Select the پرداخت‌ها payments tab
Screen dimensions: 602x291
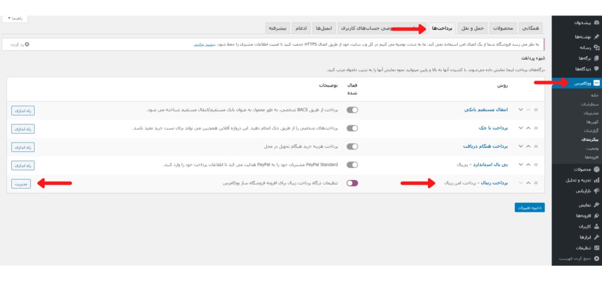[442, 28]
